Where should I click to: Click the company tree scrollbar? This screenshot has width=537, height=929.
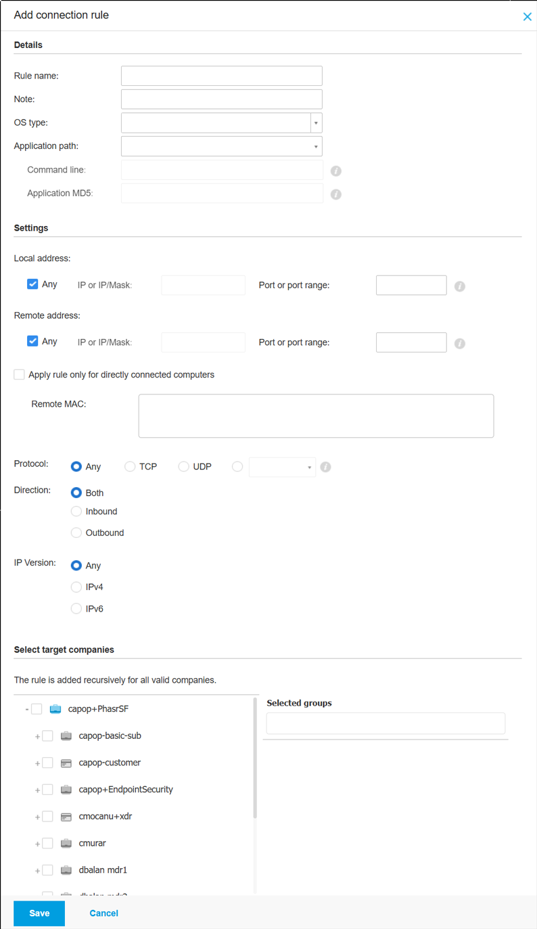(x=256, y=758)
